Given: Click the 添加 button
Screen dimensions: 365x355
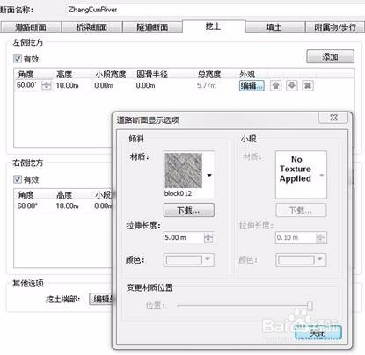Looking at the screenshot, I should [x=330, y=56].
